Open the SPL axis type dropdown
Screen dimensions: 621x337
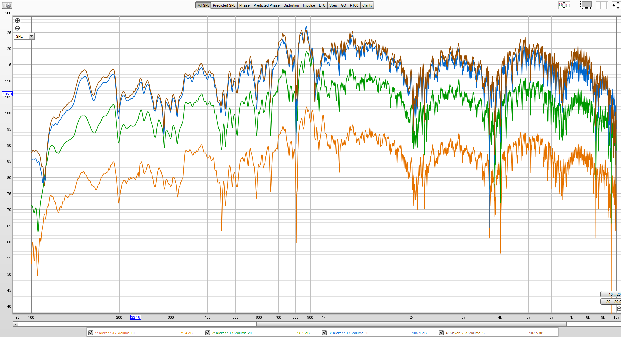click(x=32, y=36)
